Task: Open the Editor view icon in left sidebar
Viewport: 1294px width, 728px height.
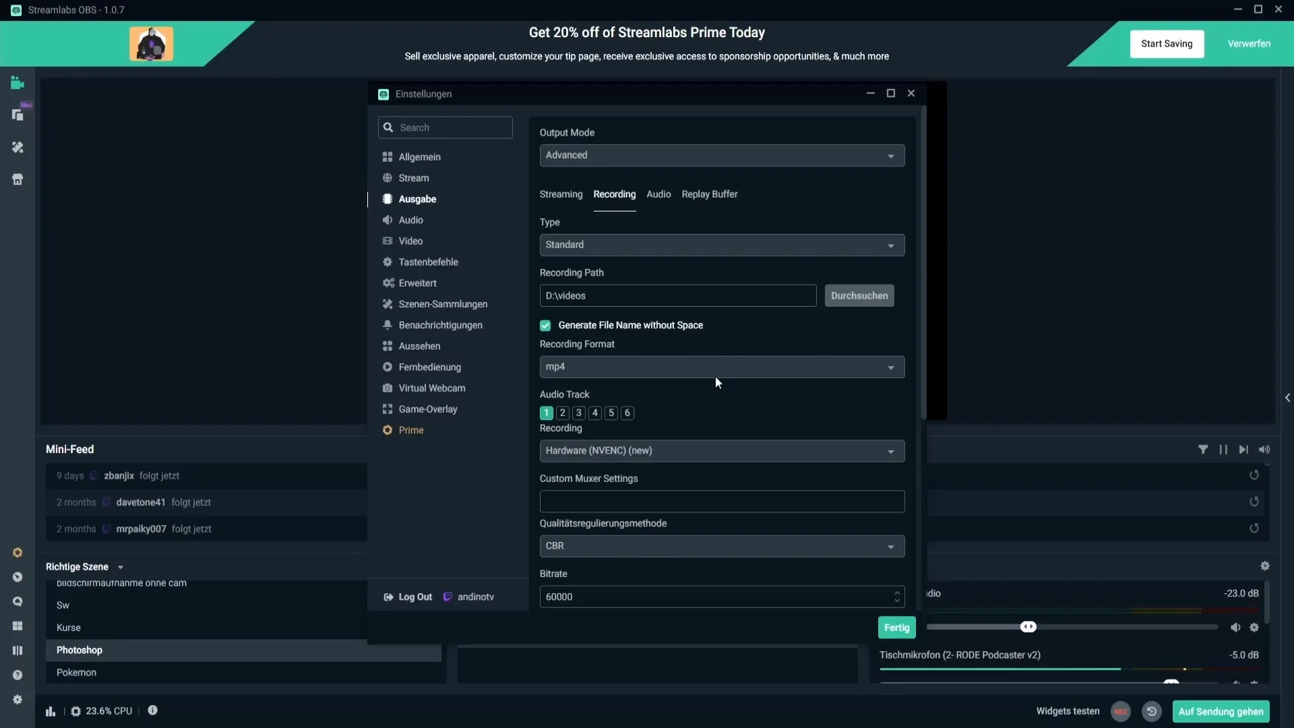Action: click(x=18, y=84)
